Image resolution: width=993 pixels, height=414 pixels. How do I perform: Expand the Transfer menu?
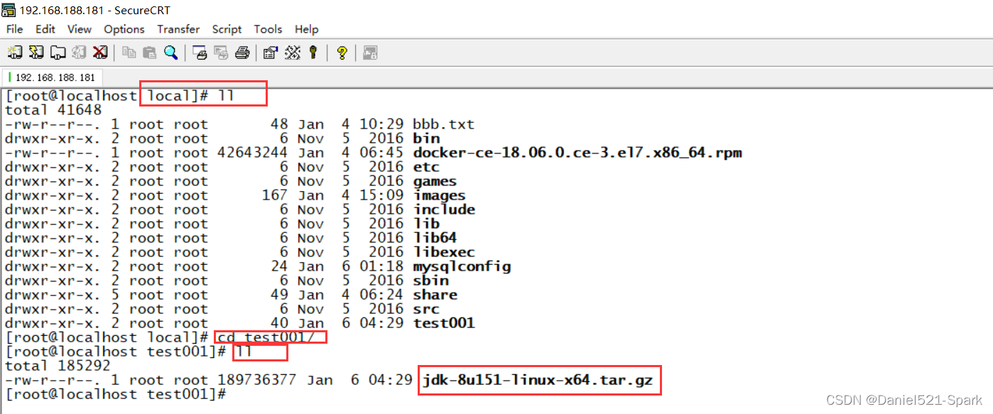tap(178, 29)
